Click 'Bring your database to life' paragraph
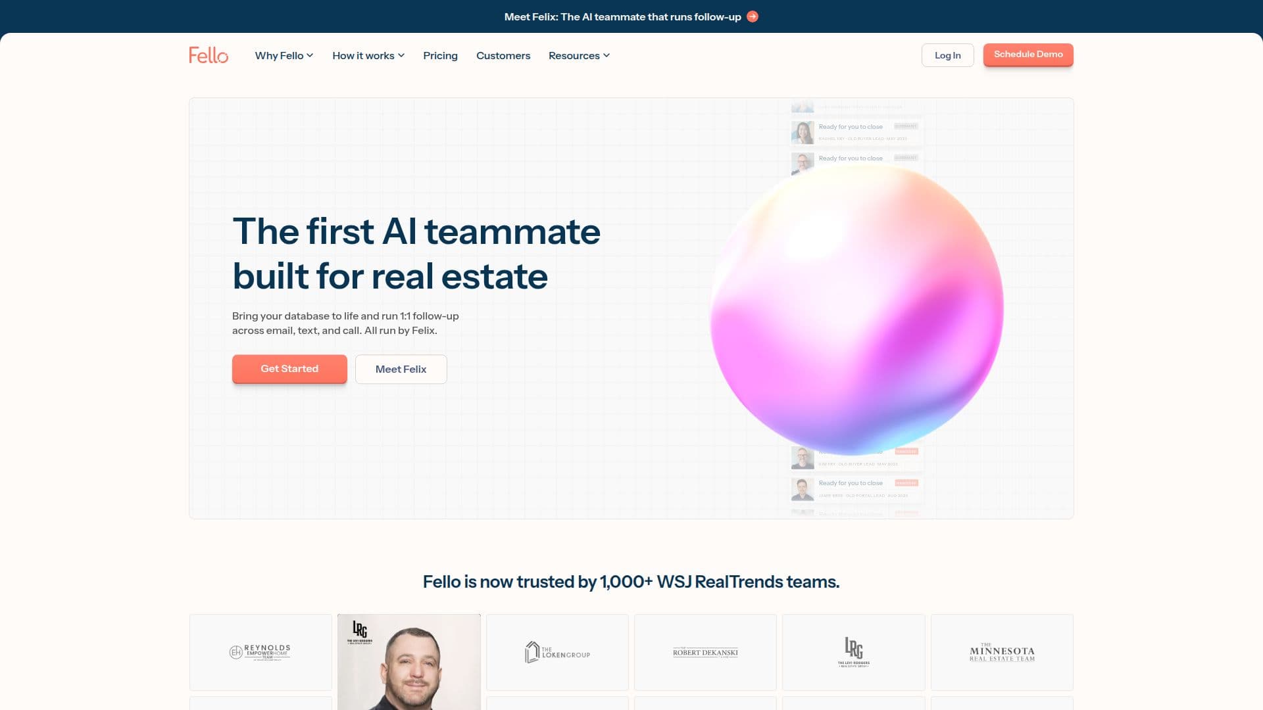This screenshot has width=1263, height=710. [345, 323]
